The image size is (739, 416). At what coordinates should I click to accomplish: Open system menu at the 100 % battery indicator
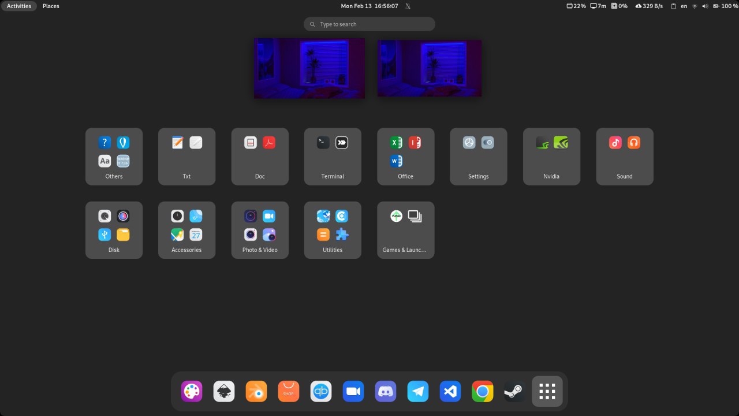725,6
